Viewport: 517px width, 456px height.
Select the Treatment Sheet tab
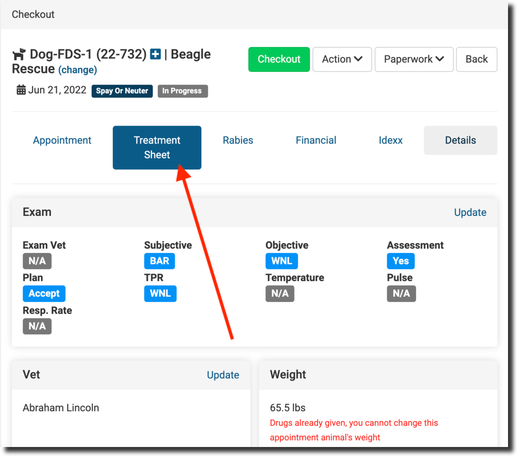coord(157,147)
